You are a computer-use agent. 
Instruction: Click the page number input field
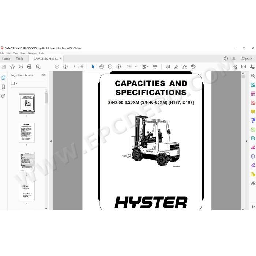[74, 67]
